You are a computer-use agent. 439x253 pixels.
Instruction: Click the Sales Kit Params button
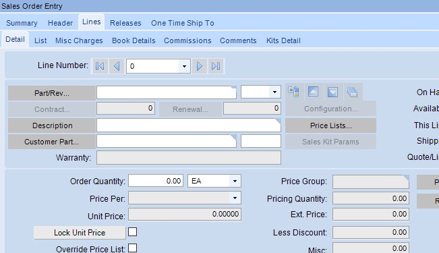click(330, 142)
